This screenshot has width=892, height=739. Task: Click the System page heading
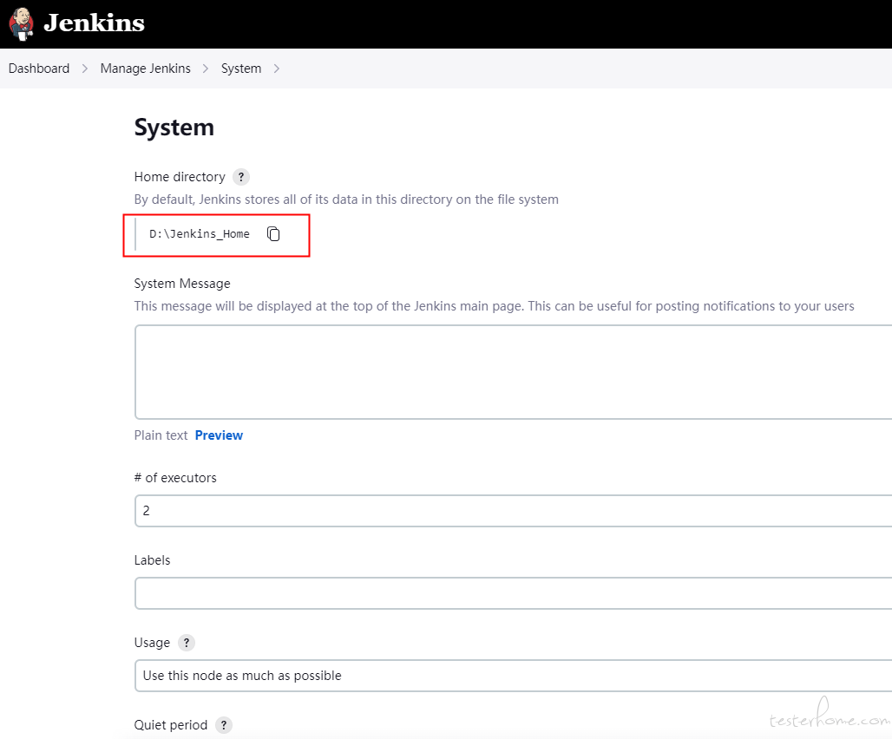point(174,128)
